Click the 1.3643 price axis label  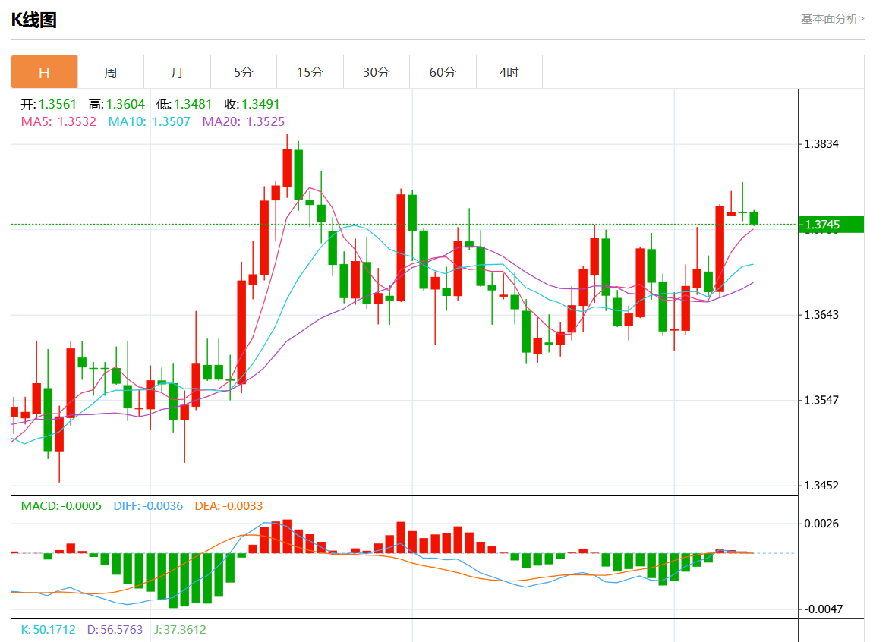coord(821,314)
